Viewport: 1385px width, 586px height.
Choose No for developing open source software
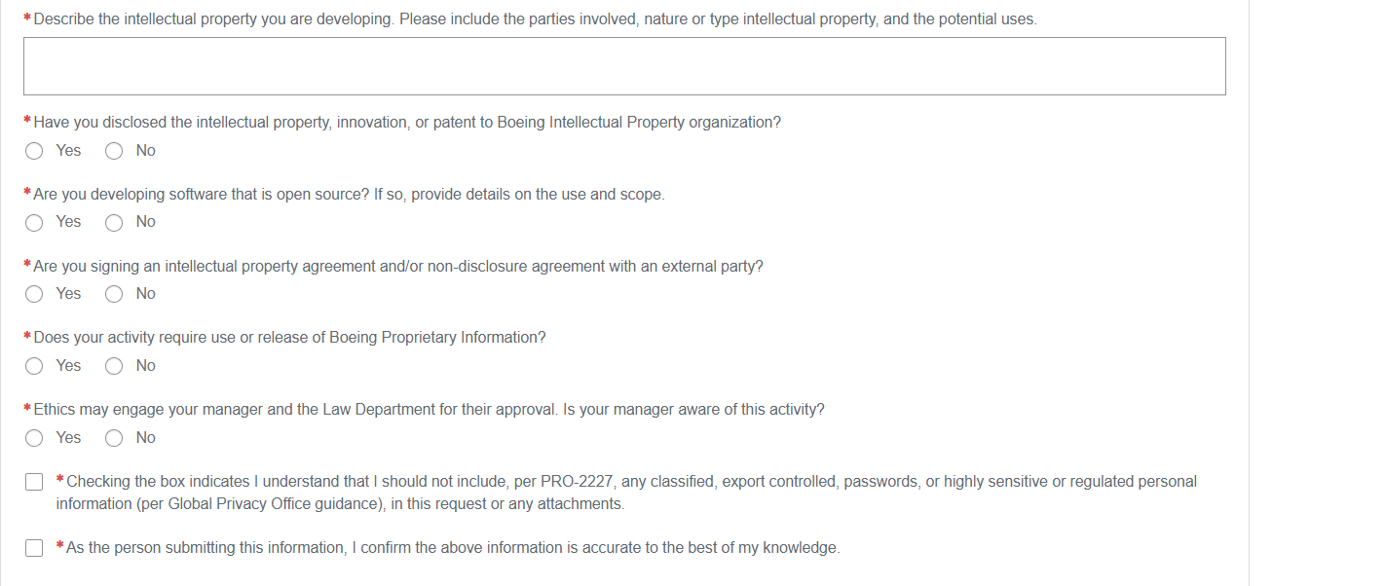click(115, 223)
